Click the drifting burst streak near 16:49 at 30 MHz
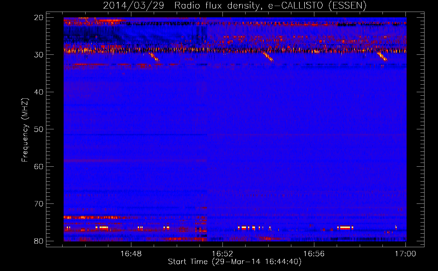This screenshot has width=438, height=271. (x=154, y=57)
